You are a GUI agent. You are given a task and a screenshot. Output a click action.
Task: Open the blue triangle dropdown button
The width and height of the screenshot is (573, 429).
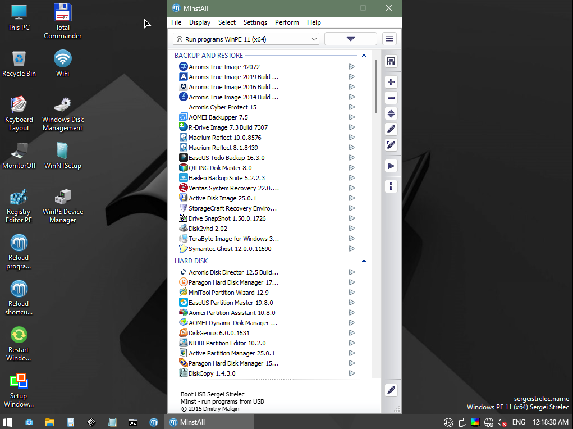coord(350,39)
